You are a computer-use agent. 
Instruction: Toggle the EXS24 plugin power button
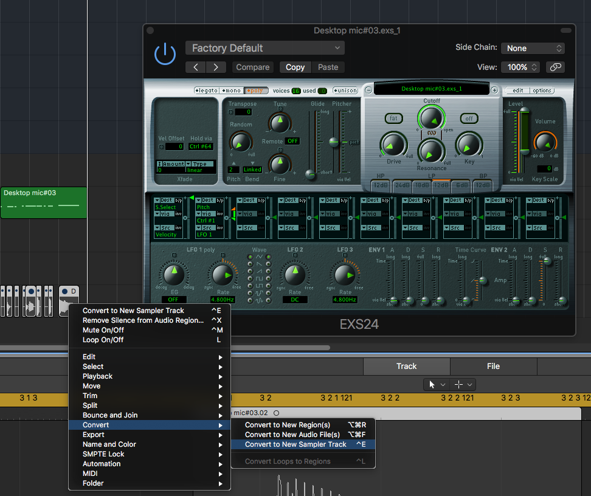click(165, 55)
